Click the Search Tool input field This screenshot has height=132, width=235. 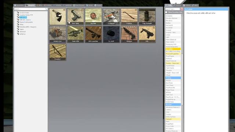(x=173, y=9)
